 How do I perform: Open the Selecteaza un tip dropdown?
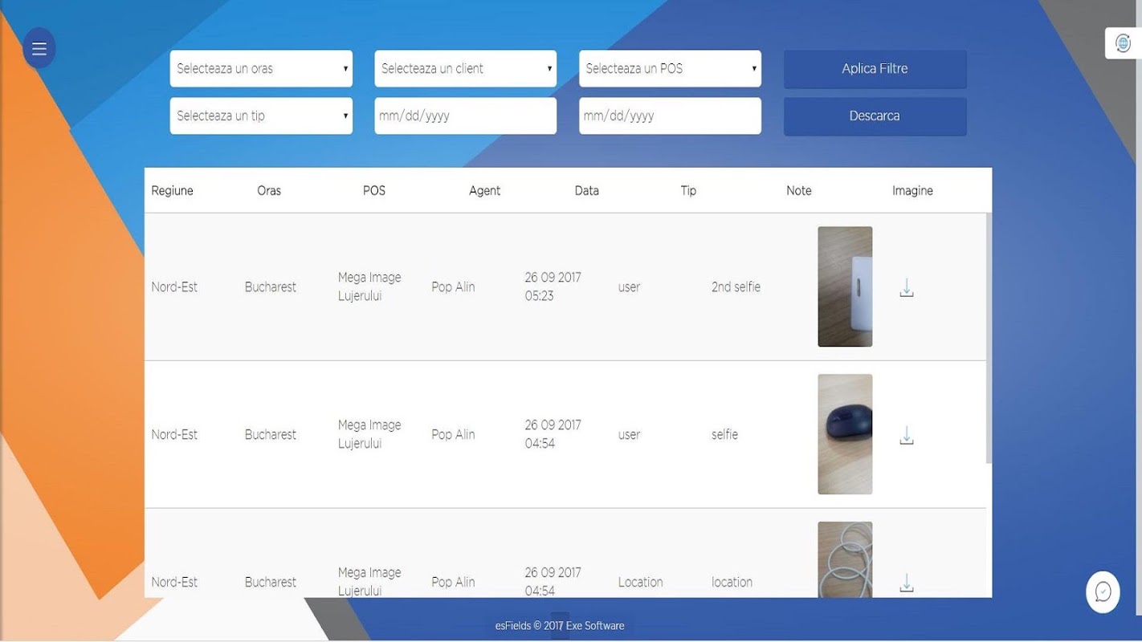[261, 116]
